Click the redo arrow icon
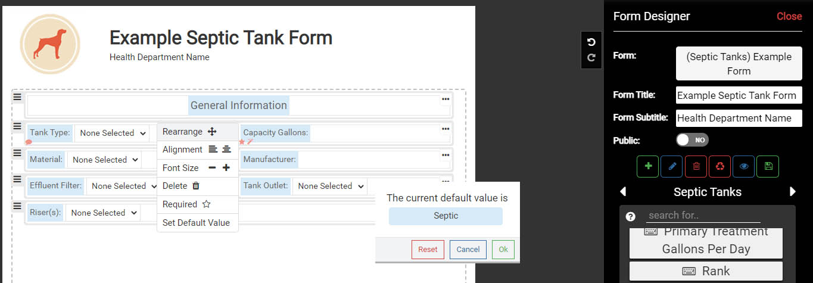813x283 pixels. coord(591,58)
